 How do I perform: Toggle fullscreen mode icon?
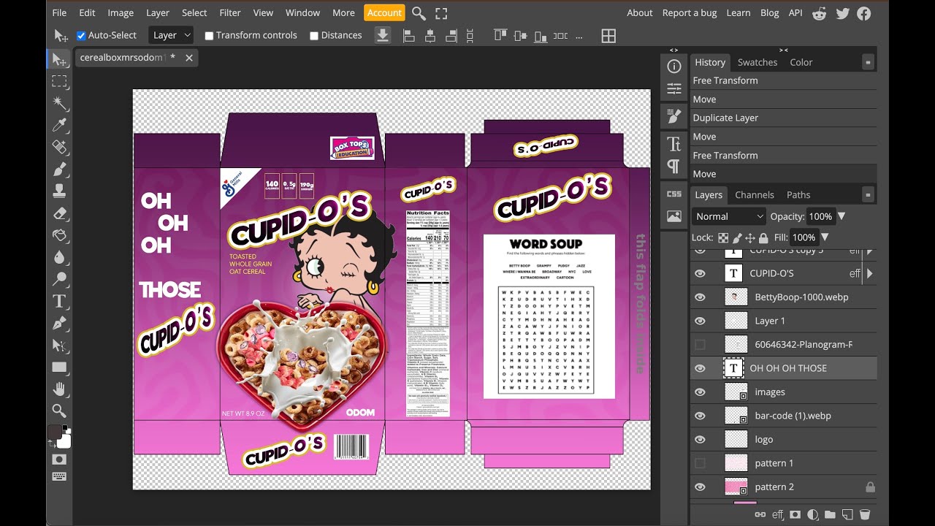(441, 13)
